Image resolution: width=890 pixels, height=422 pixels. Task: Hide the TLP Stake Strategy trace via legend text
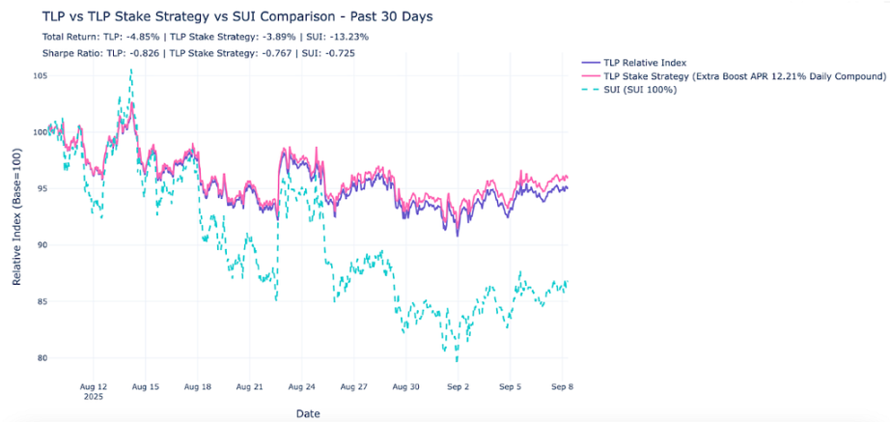pyautogui.click(x=744, y=76)
